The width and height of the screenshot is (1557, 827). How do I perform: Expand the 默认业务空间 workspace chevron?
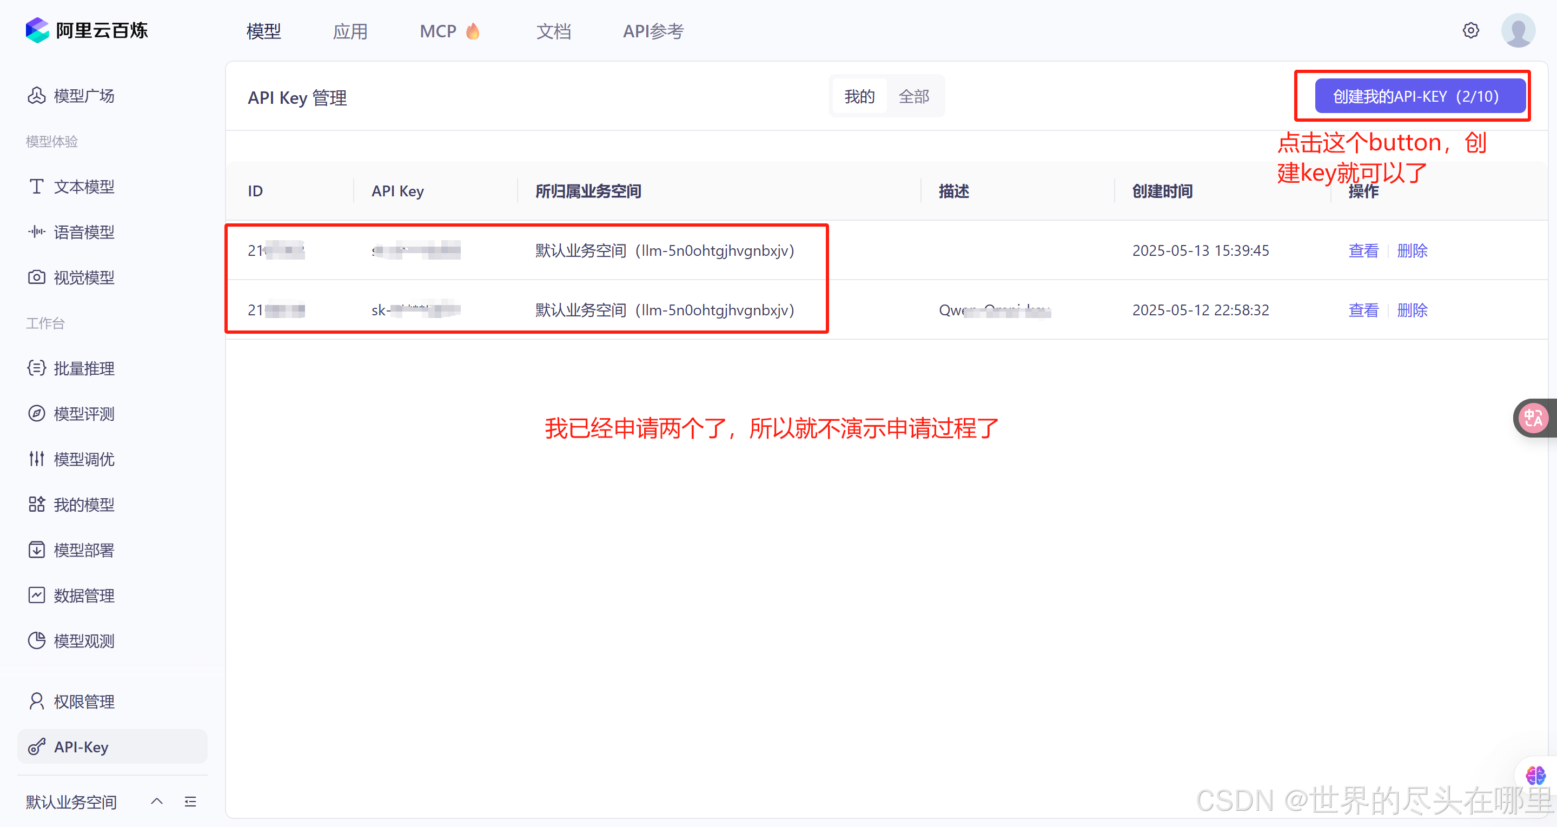(156, 802)
